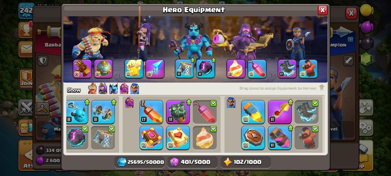Select the Seeking Shield equipment level 18
The width and height of the screenshot is (391, 176).
(x=253, y=138)
